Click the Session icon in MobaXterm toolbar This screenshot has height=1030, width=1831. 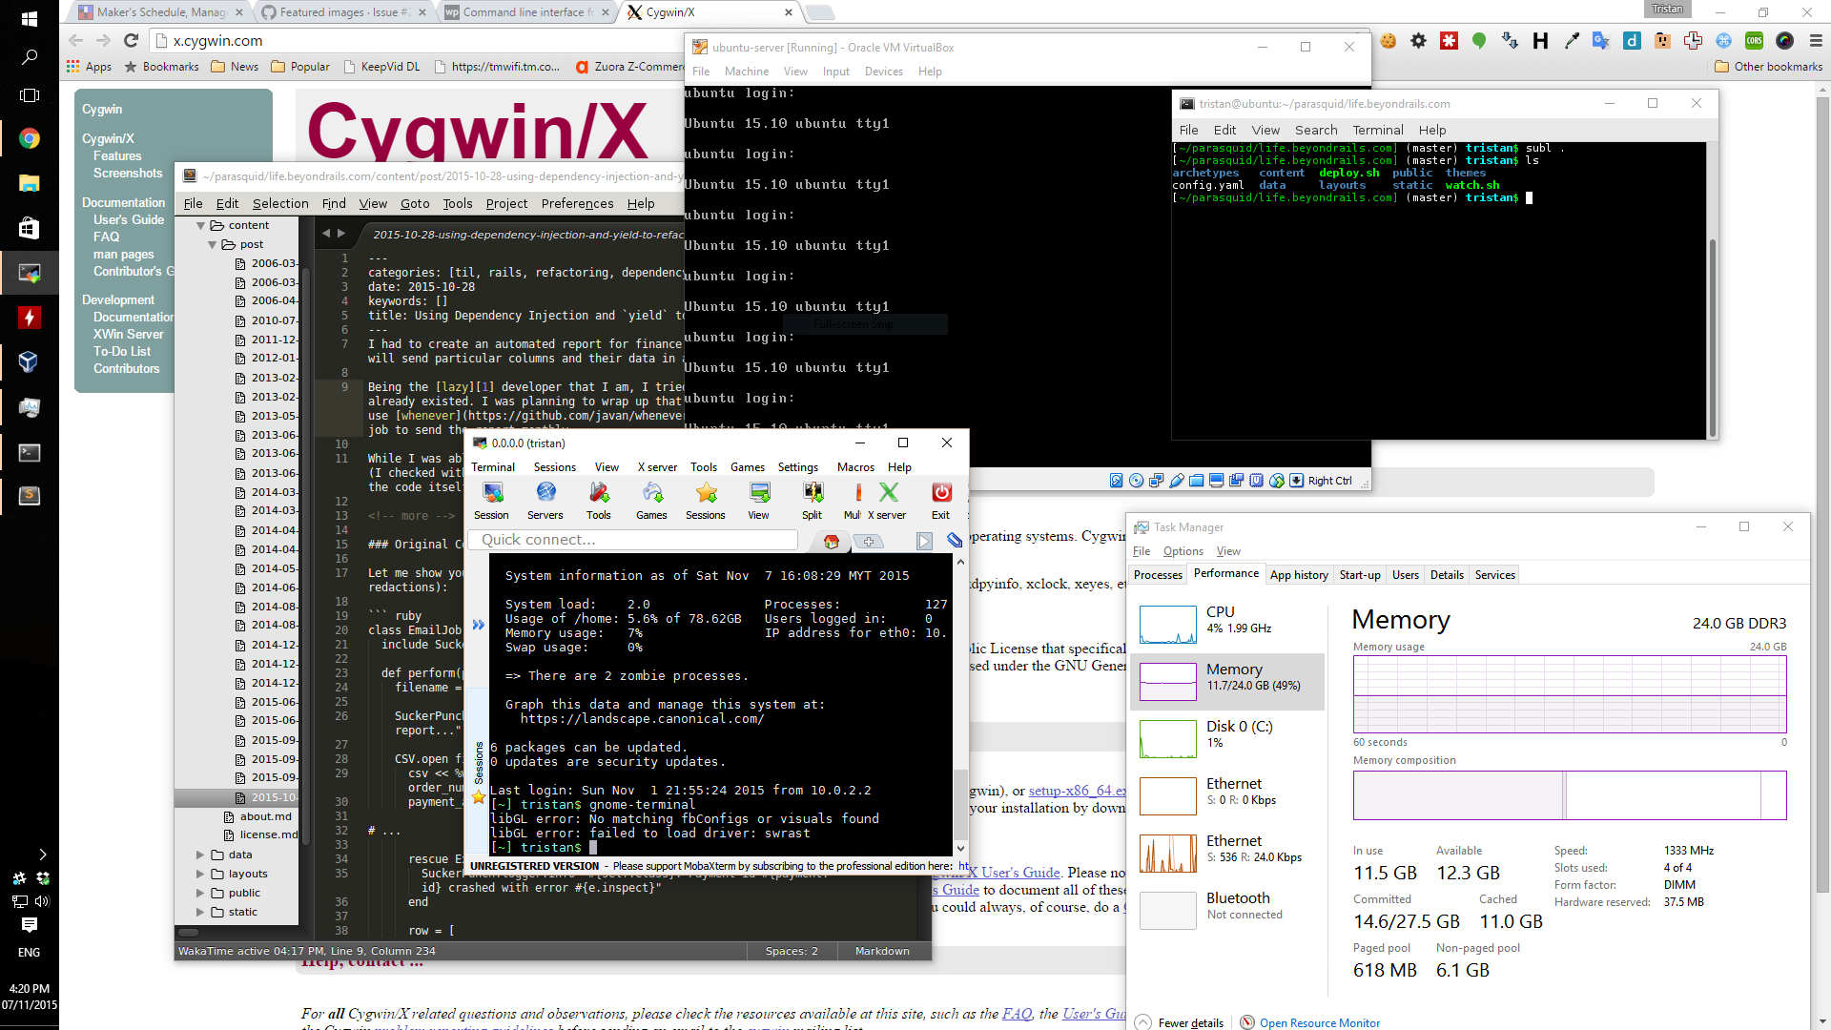click(x=492, y=500)
